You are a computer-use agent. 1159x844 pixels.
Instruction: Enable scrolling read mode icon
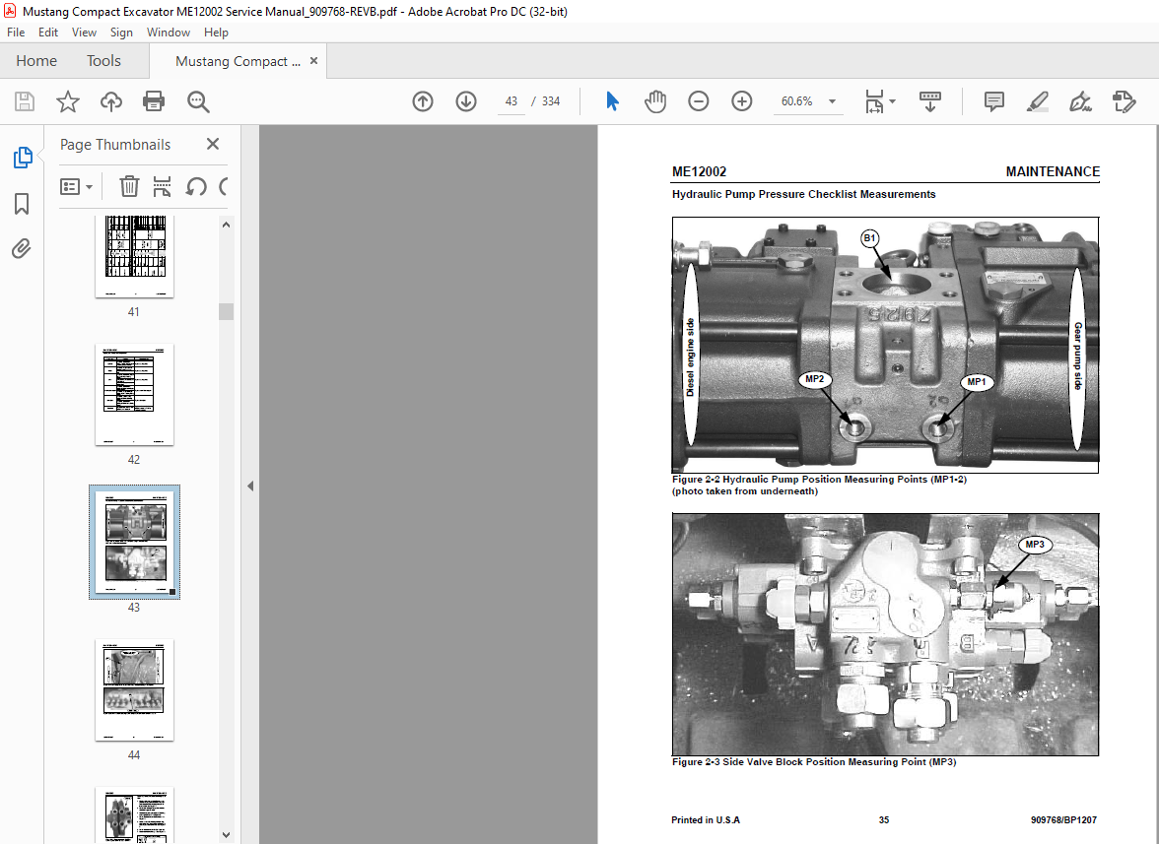(930, 101)
